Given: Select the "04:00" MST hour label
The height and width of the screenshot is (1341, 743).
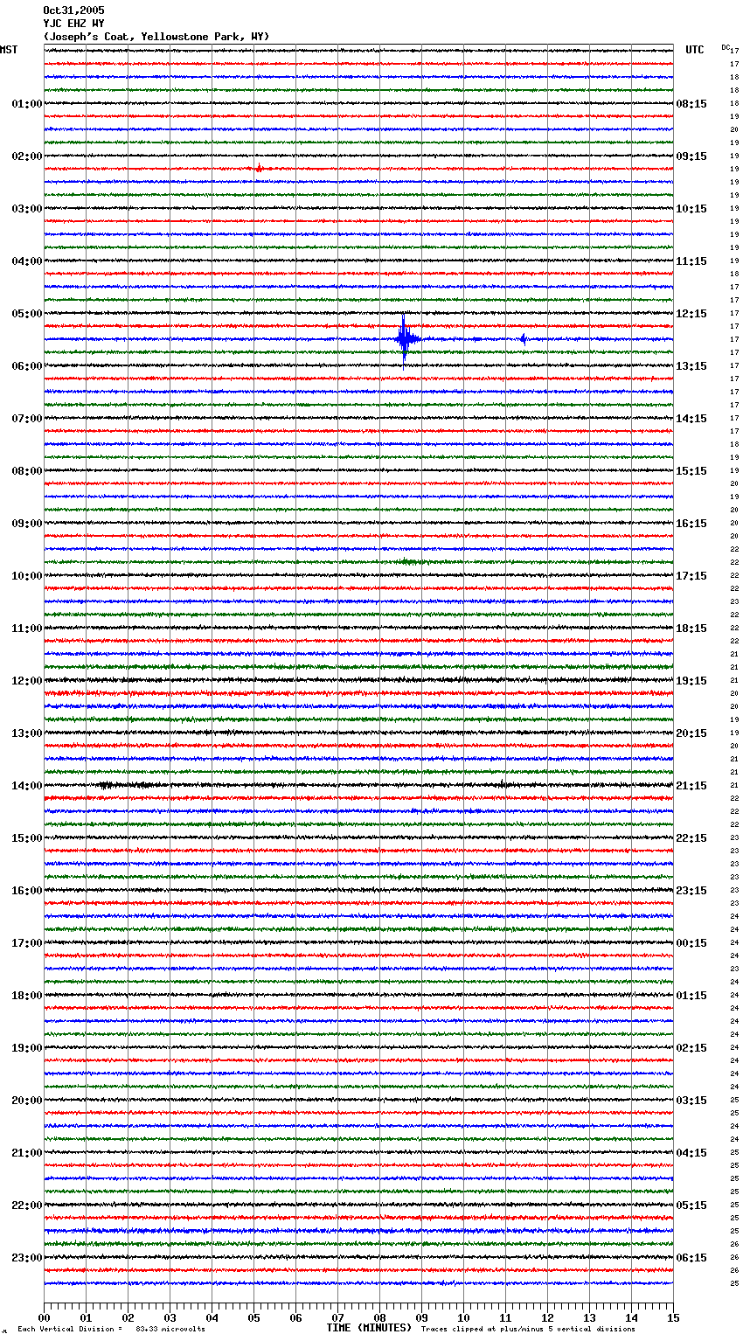Looking at the screenshot, I should [x=27, y=261].
